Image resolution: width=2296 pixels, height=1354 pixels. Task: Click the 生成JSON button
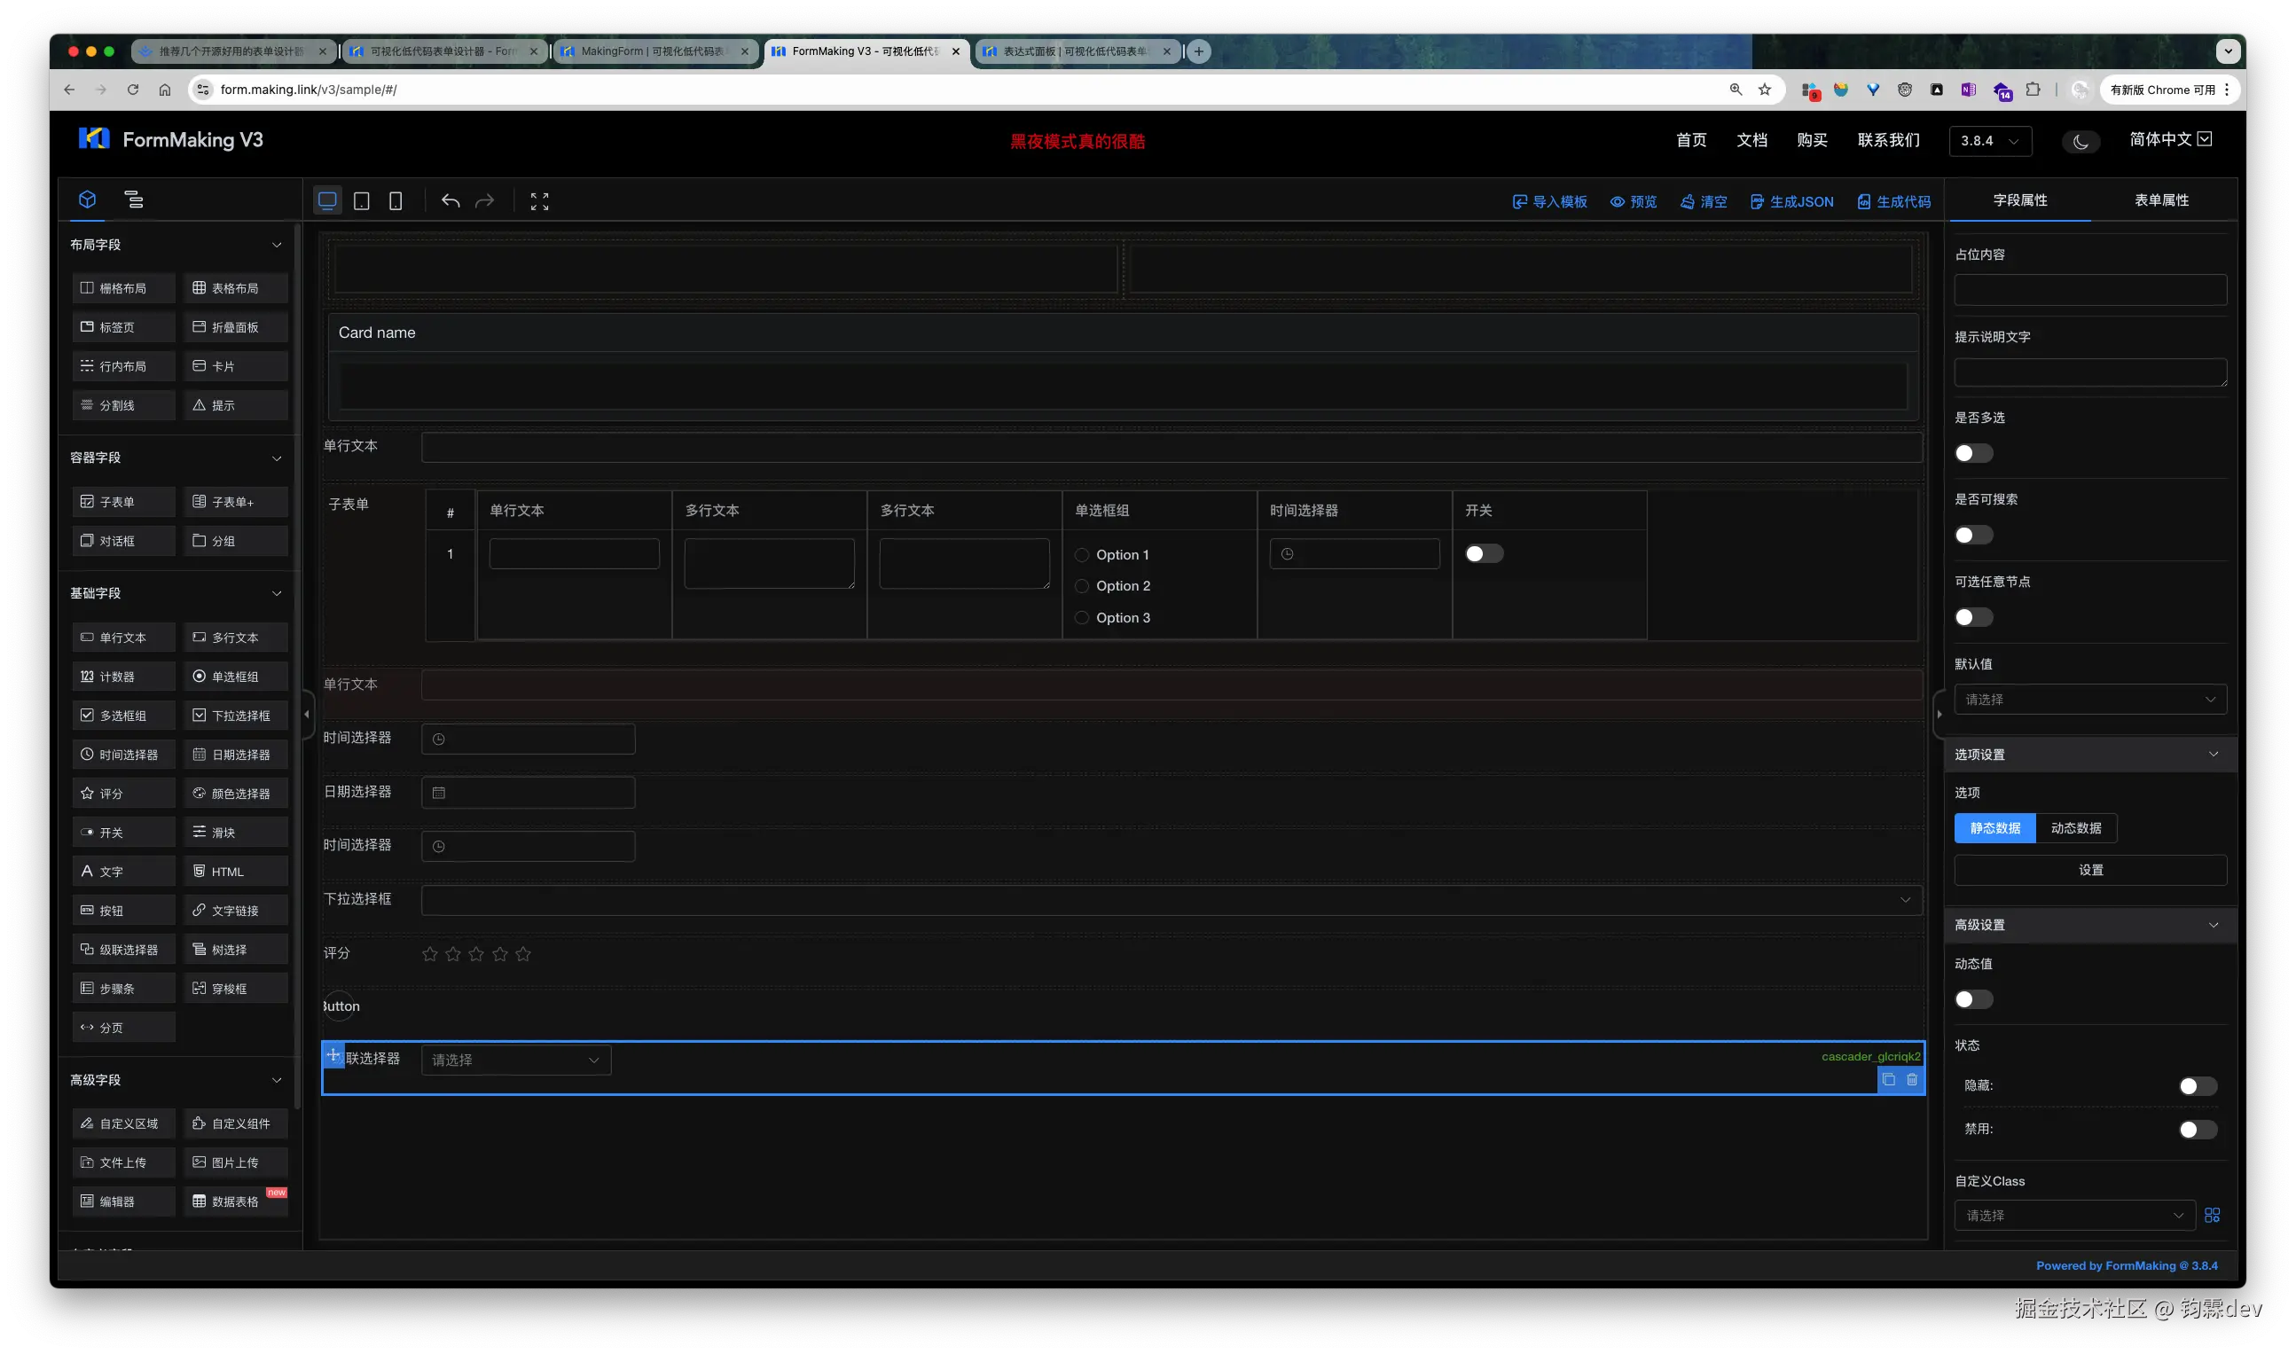(1791, 201)
